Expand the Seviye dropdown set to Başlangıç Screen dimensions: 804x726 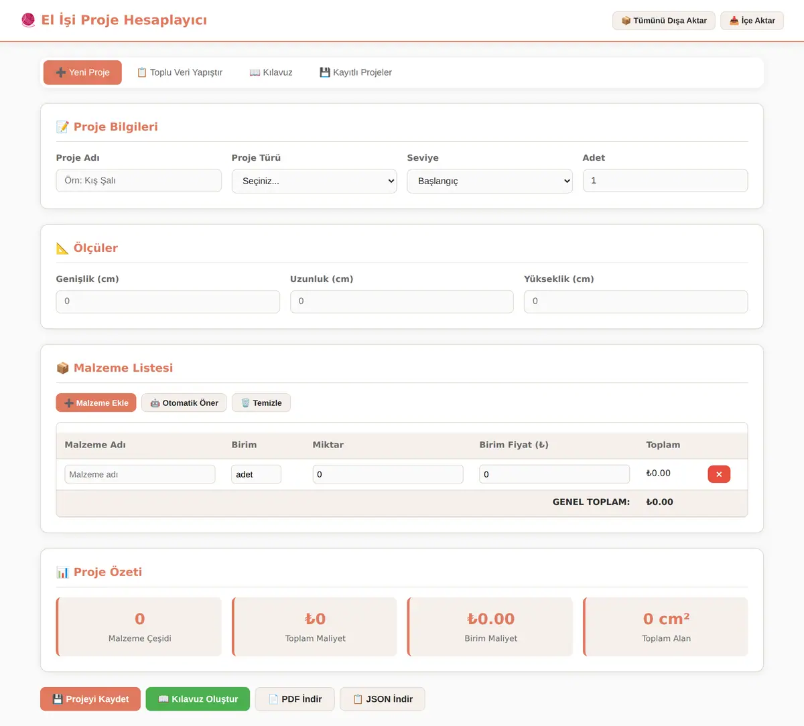point(490,181)
